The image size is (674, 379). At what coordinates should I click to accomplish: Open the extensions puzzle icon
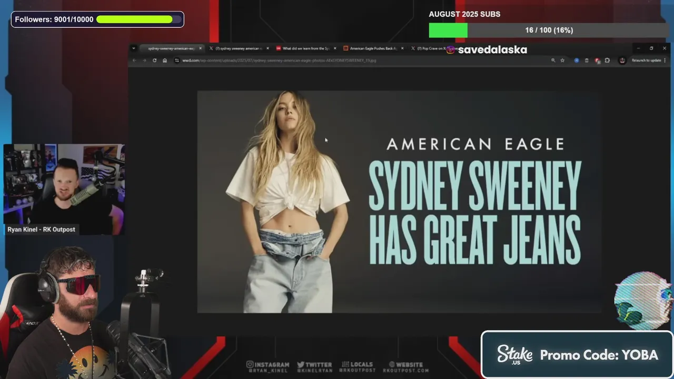607,61
